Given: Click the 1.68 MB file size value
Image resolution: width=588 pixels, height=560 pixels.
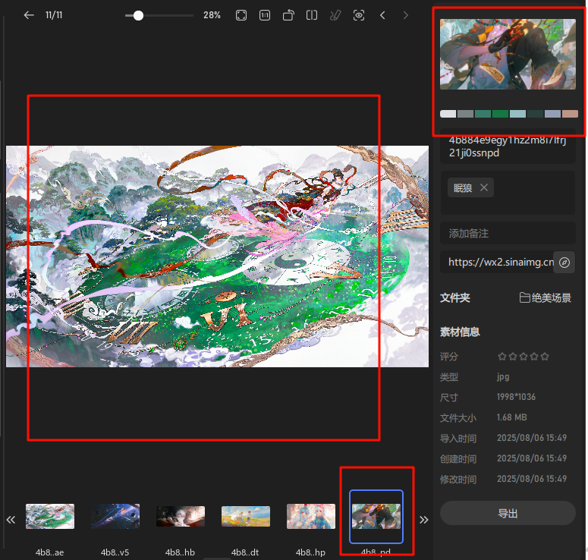Looking at the screenshot, I should [x=512, y=417].
